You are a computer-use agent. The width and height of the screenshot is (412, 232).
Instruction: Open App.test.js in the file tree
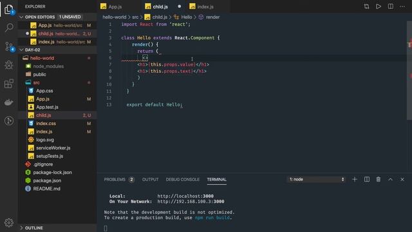[57, 107]
